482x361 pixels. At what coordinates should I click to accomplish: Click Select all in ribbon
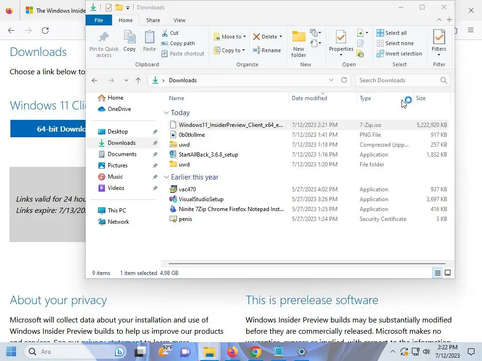[392, 33]
